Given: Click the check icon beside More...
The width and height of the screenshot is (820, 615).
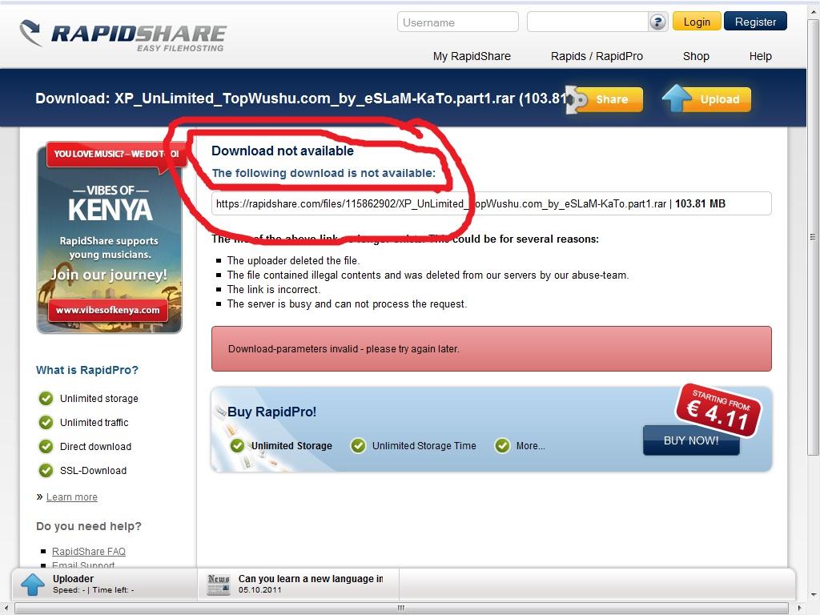Looking at the screenshot, I should [x=503, y=445].
